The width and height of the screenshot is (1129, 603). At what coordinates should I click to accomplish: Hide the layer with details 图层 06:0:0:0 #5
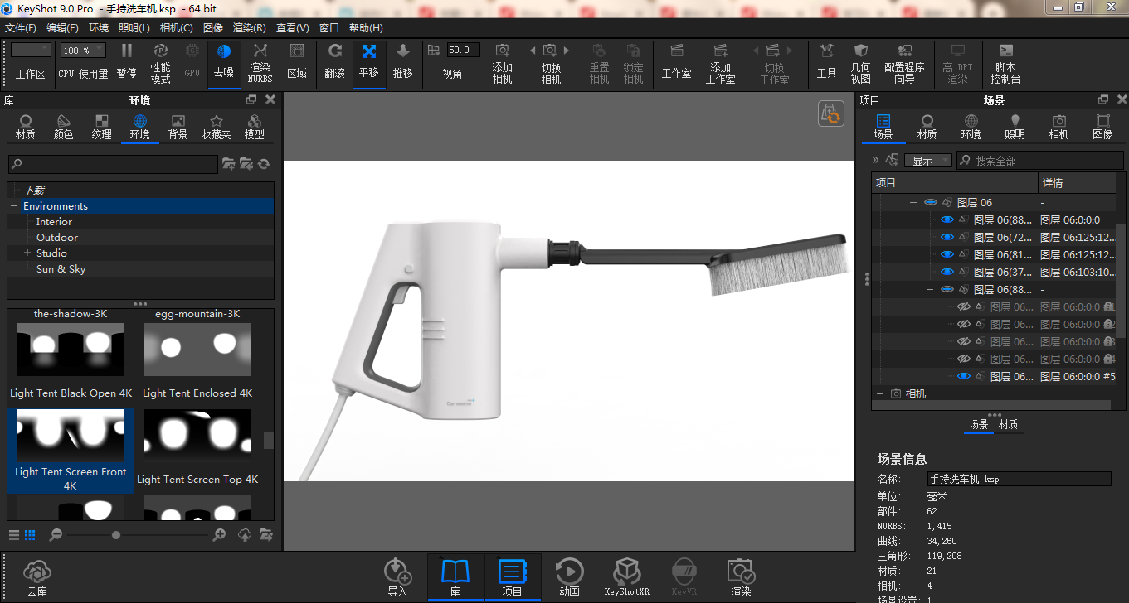963,376
